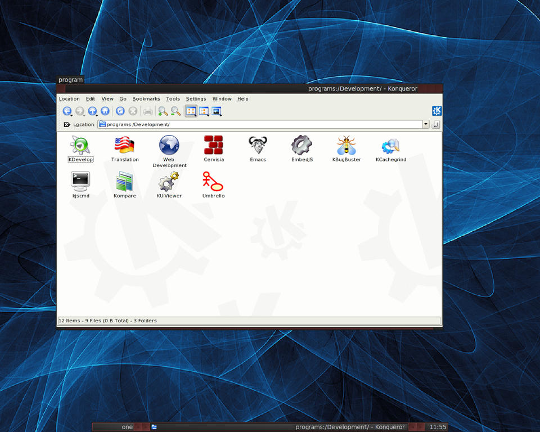Select the Kompare icon

pyautogui.click(x=125, y=181)
